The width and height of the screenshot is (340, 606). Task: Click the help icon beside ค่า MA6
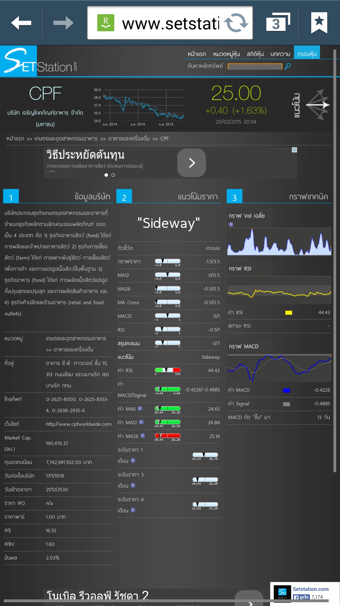click(x=140, y=409)
